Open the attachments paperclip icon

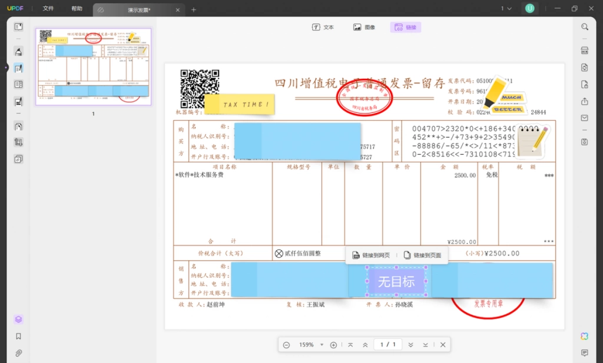point(18,353)
